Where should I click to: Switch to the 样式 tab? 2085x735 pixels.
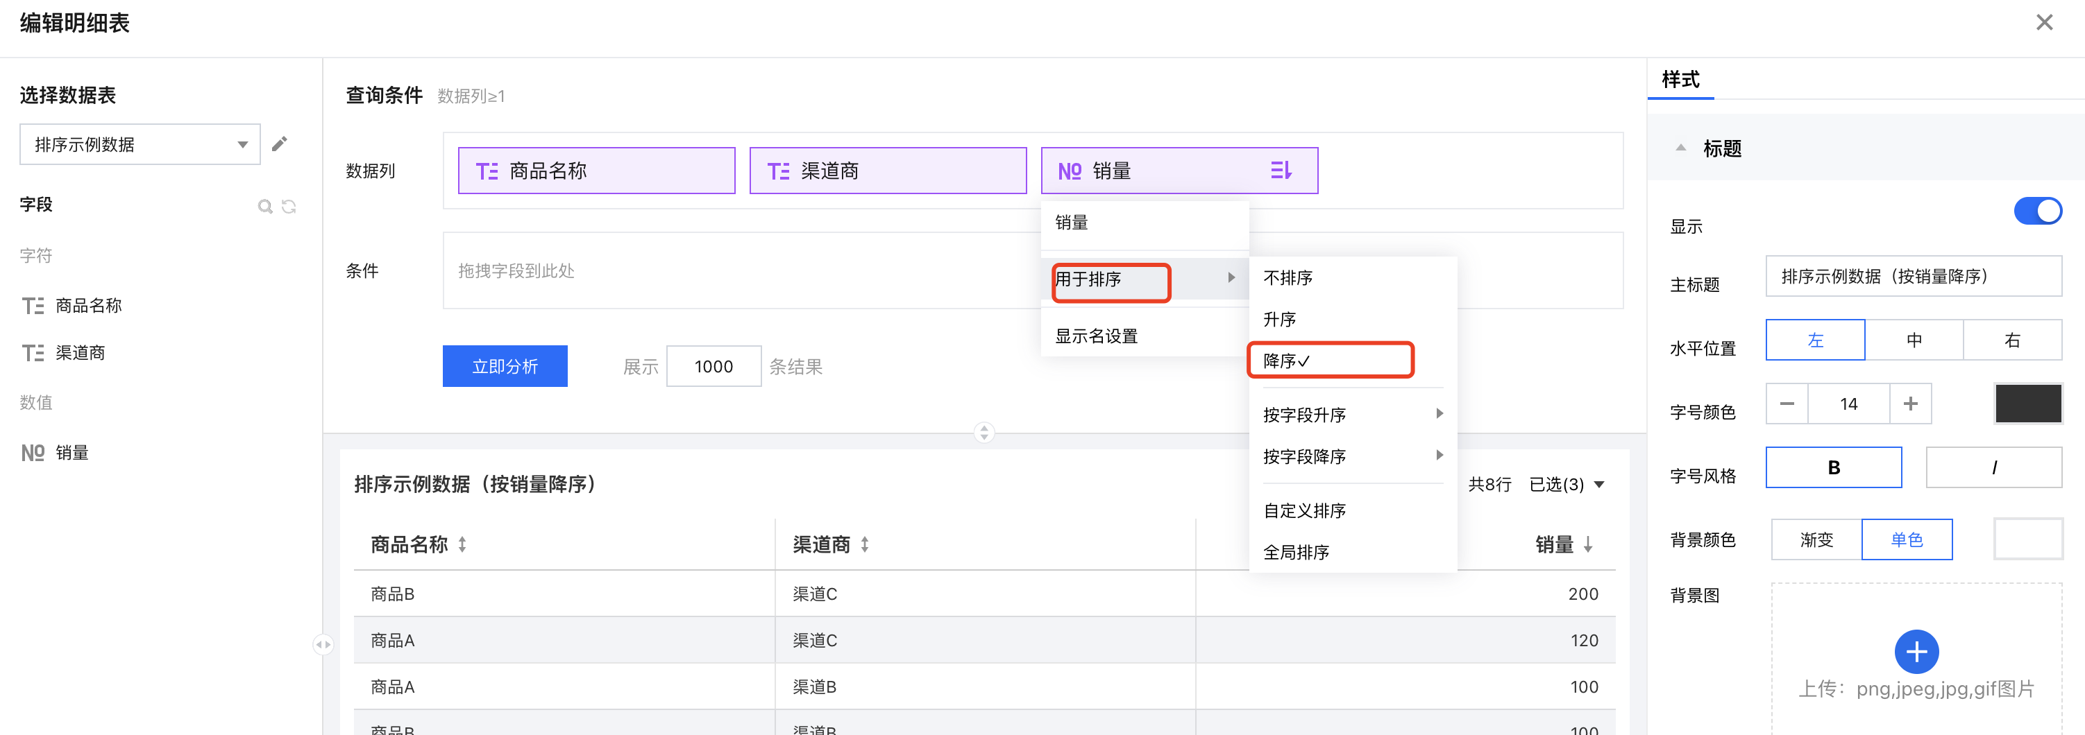(1680, 79)
